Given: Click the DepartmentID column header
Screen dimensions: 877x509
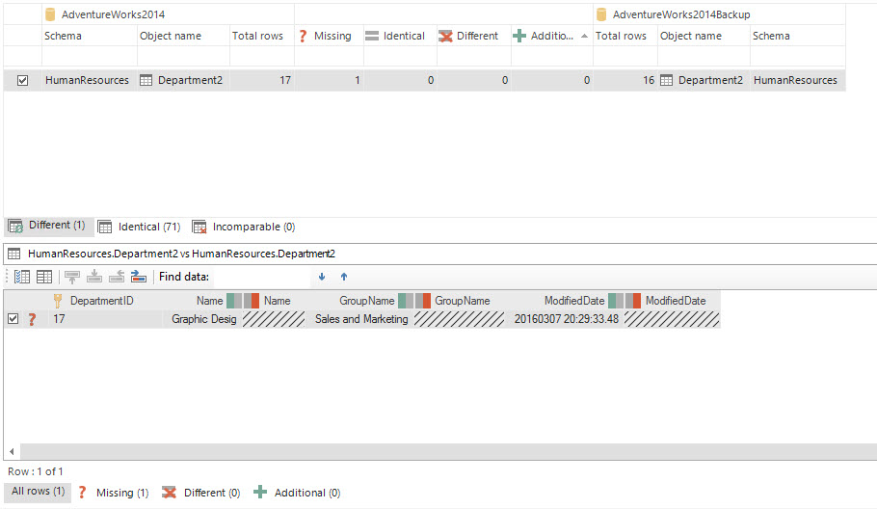Looking at the screenshot, I should [x=101, y=301].
